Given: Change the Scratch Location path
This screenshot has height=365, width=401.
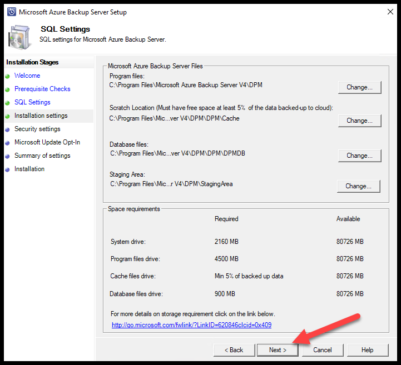Looking at the screenshot, I should [360, 121].
